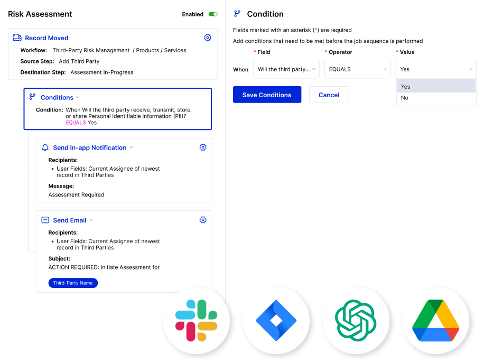This screenshot has width=484, height=362.
Task: Click the notification bell icon
Action: pos(45,147)
